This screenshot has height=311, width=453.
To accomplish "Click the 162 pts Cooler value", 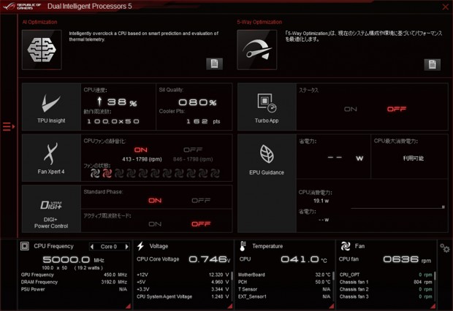I will click(x=203, y=122).
